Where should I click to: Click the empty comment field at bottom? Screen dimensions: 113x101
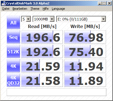[56, 92]
